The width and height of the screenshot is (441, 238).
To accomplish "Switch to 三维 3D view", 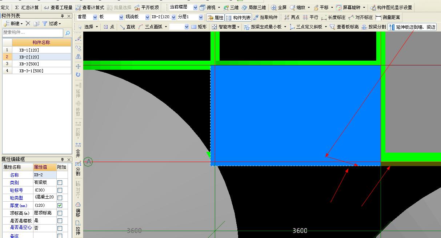I will 231,7.
